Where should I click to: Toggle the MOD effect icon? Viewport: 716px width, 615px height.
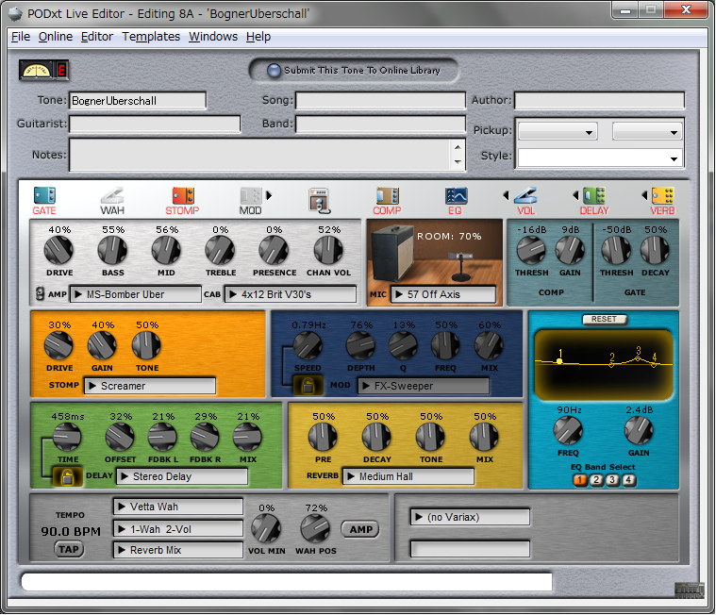pos(251,195)
